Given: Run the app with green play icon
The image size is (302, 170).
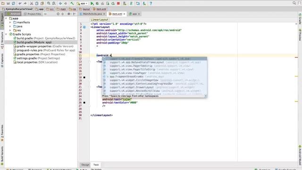Looking at the screenshot, I should pos(92,3).
